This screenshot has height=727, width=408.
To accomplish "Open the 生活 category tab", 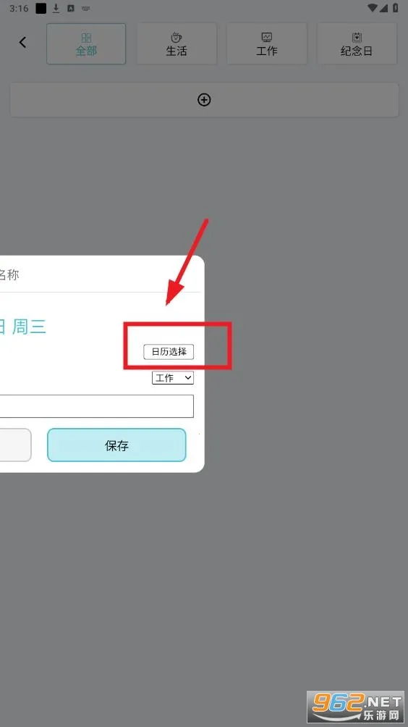I will pos(177,44).
